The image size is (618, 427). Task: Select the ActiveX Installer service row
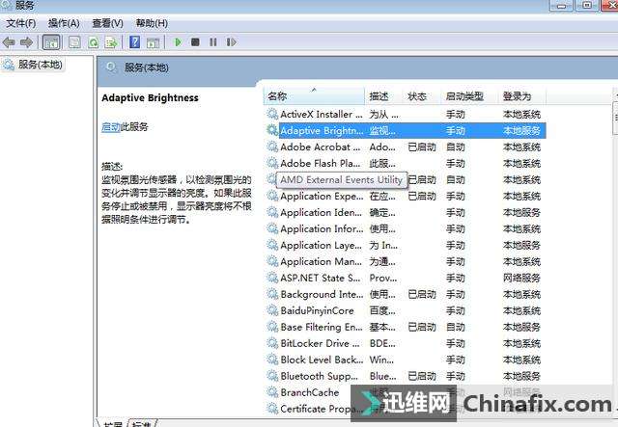pos(406,114)
